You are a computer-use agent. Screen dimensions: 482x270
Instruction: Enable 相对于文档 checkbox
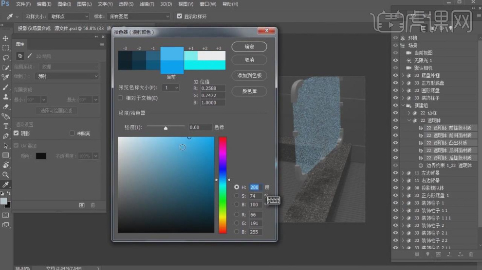tap(121, 98)
